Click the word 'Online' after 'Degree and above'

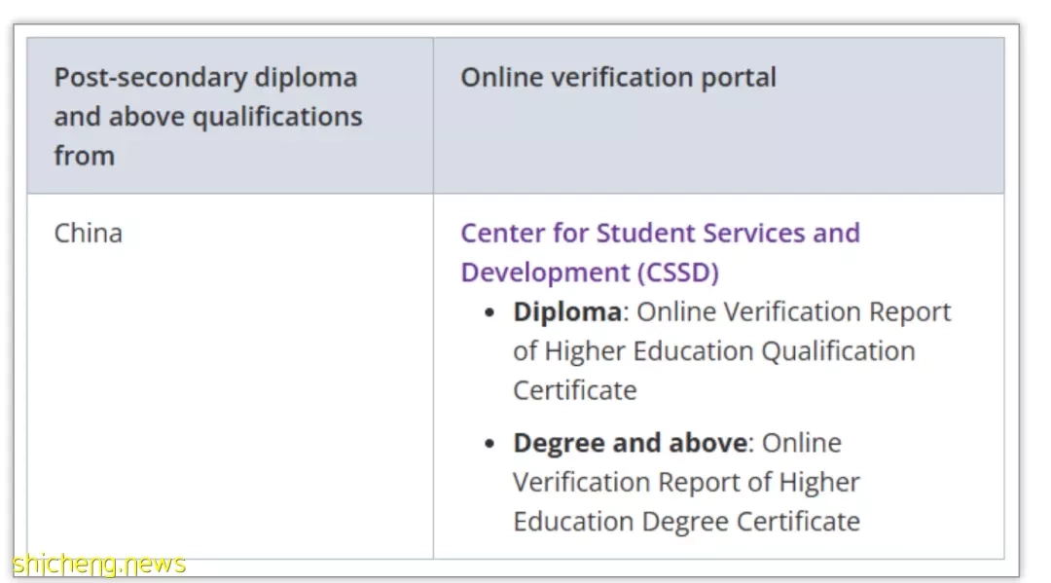[x=802, y=443]
